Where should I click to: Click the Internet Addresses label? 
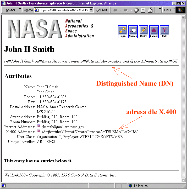coord(19,127)
